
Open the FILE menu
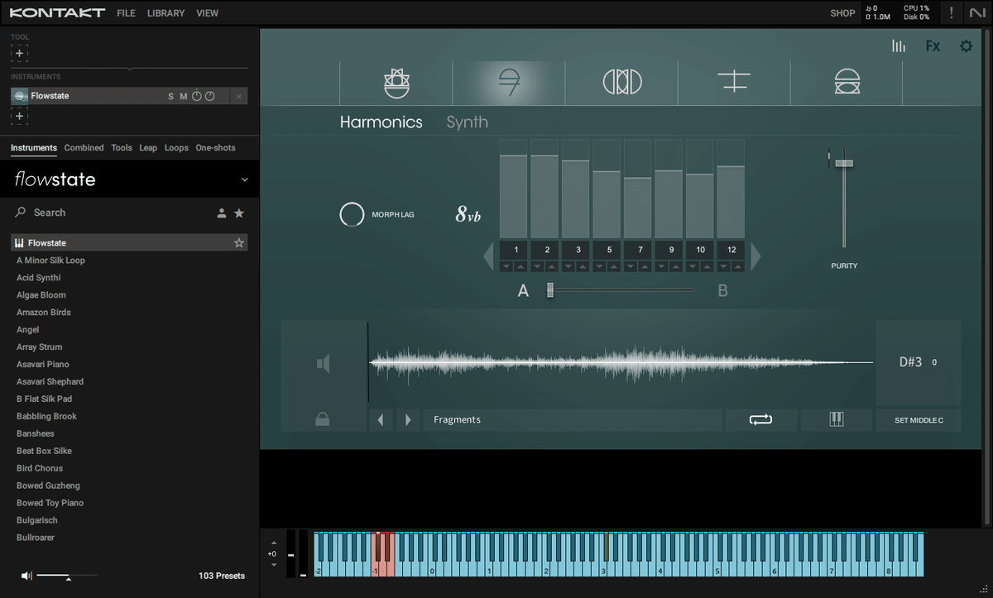126,13
